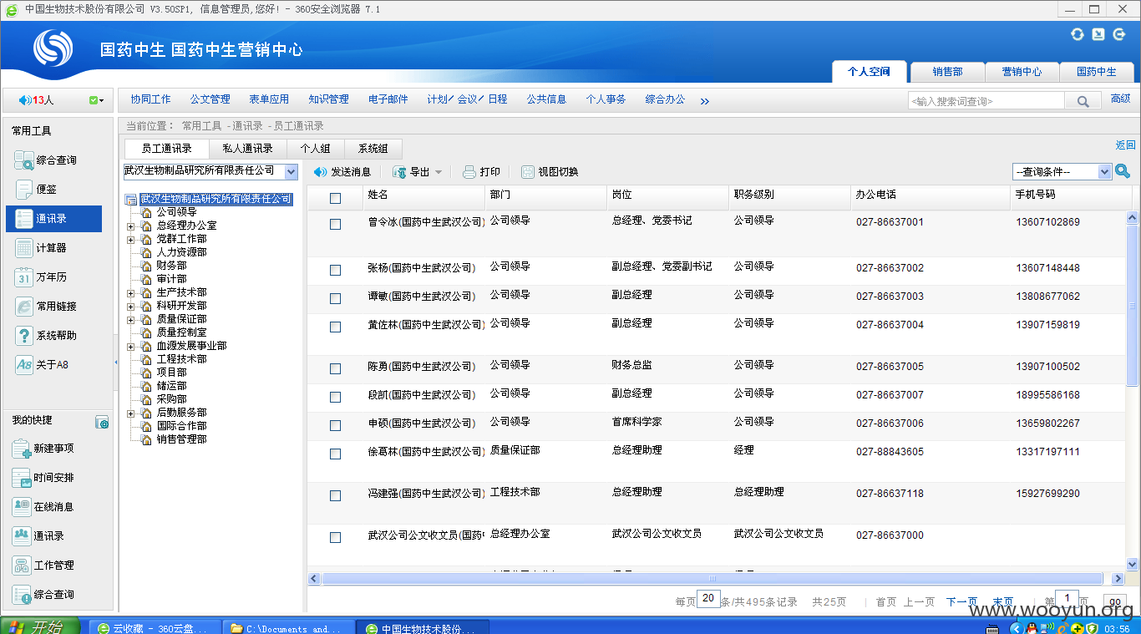
Task: Check the box for 张杨
Action: click(x=335, y=270)
